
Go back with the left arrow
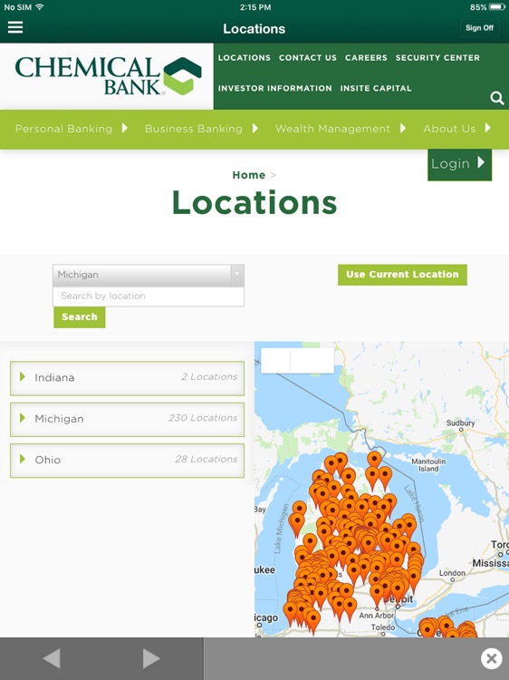tap(52, 658)
